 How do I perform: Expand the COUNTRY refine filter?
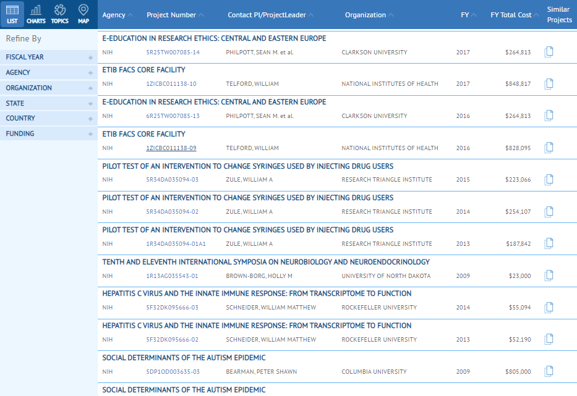[x=49, y=119]
